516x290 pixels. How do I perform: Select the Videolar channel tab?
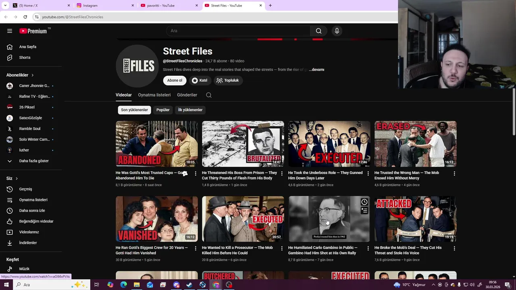coord(124,95)
